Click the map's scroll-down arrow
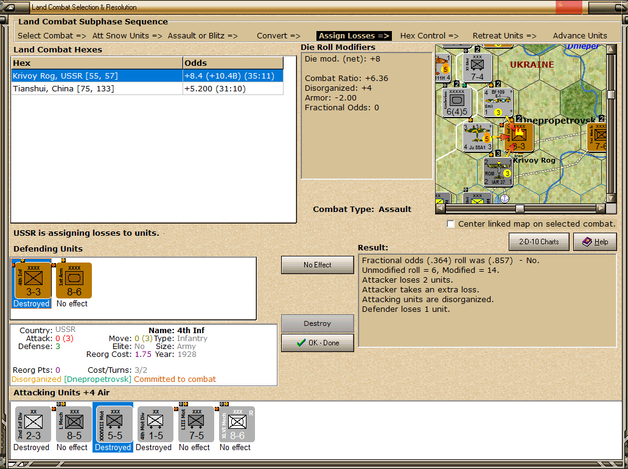The height and width of the screenshot is (469, 628). coord(611,199)
